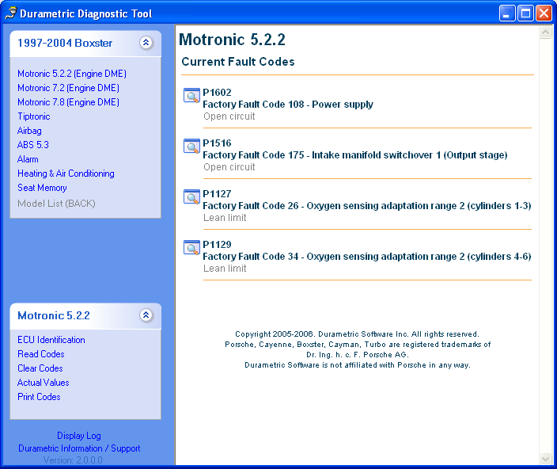Open Display Log
This screenshot has width=557, height=469.
79,436
